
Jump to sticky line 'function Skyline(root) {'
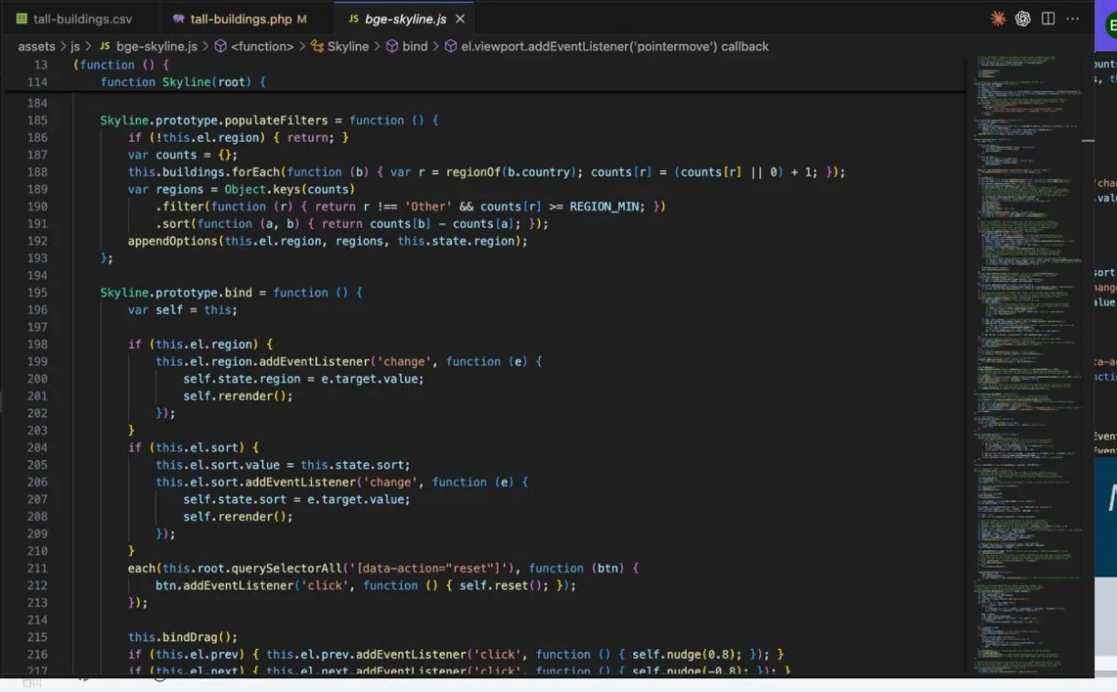183,81
